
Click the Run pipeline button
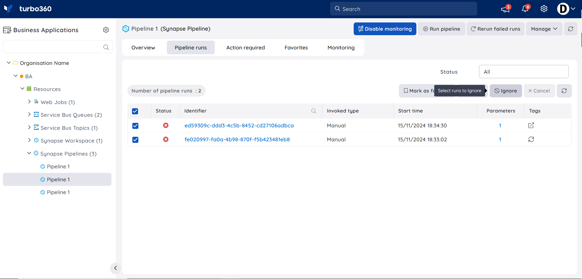point(441,29)
